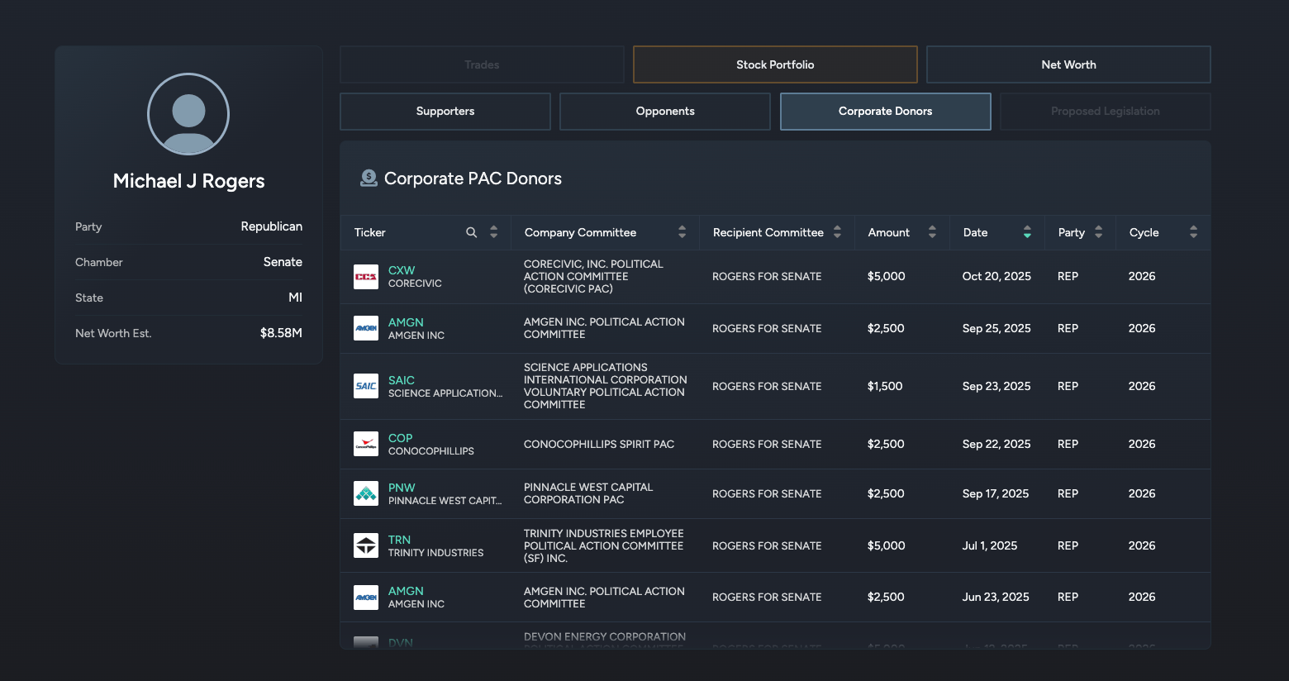The image size is (1289, 681).
Task: Open the Net Worth tab
Action: [x=1068, y=64]
